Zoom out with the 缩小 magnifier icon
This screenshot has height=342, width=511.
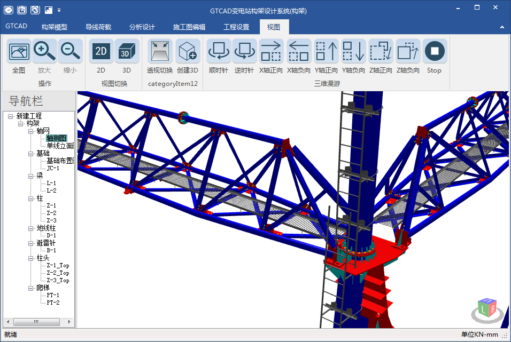coord(70,52)
